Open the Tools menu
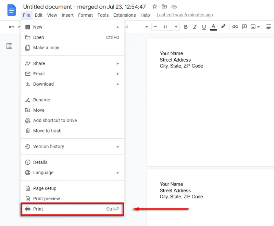 pos(103,15)
